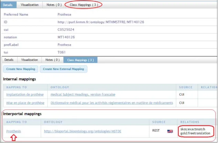This screenshot has height=143, width=219.
Task: Follow the Prosthesis interportal mapping link
Action: pyautogui.click(x=13, y=131)
